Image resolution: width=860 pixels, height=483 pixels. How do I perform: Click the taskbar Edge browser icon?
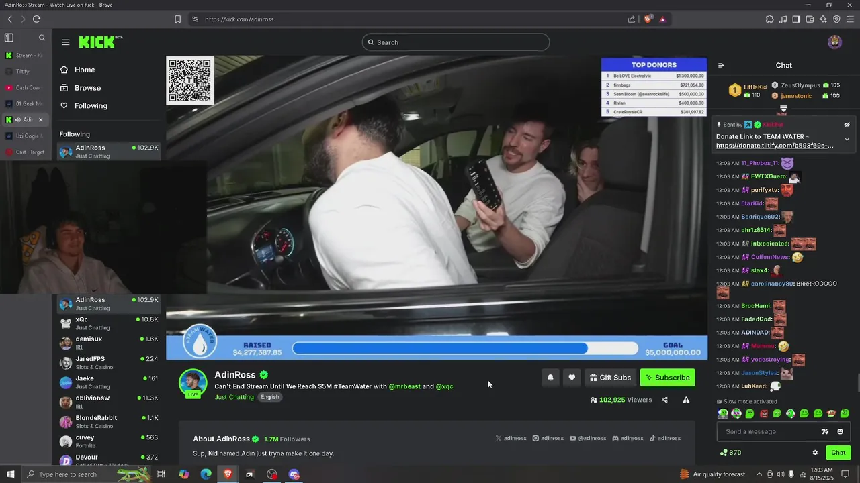(206, 474)
